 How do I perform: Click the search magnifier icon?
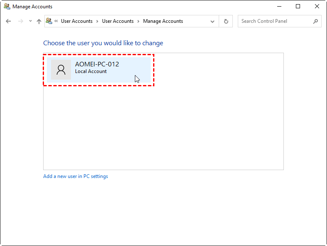point(315,21)
